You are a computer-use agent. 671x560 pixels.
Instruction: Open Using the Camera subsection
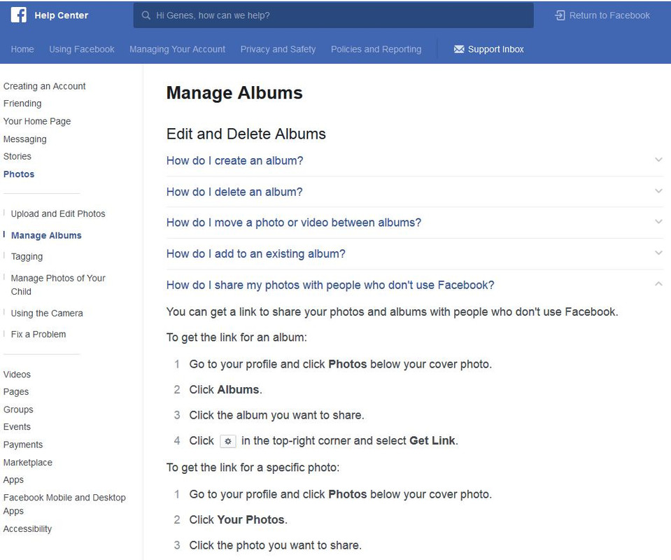(47, 313)
